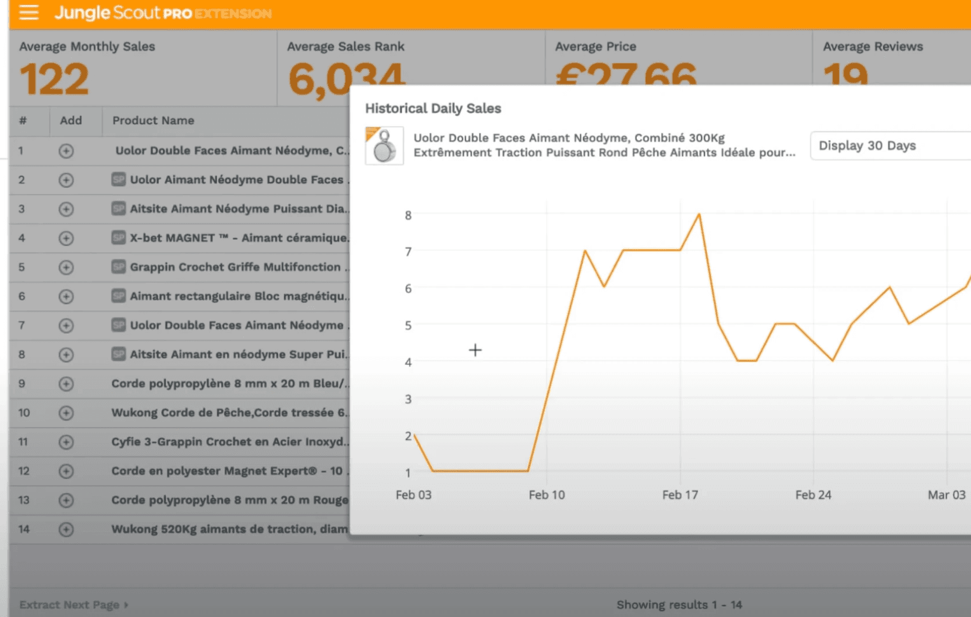971x617 pixels.
Task: Open Corde polypropylène 8 mm Bleu product name
Action: coord(231,383)
